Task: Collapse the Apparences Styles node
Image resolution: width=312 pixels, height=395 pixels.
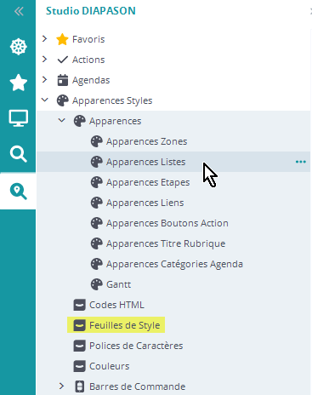Action: [x=45, y=100]
